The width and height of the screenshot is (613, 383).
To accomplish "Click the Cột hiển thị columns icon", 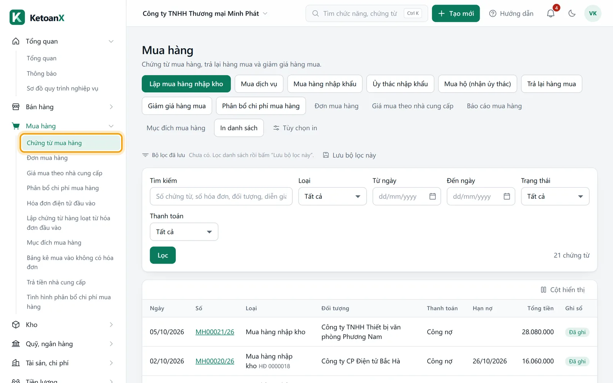I will pos(543,290).
